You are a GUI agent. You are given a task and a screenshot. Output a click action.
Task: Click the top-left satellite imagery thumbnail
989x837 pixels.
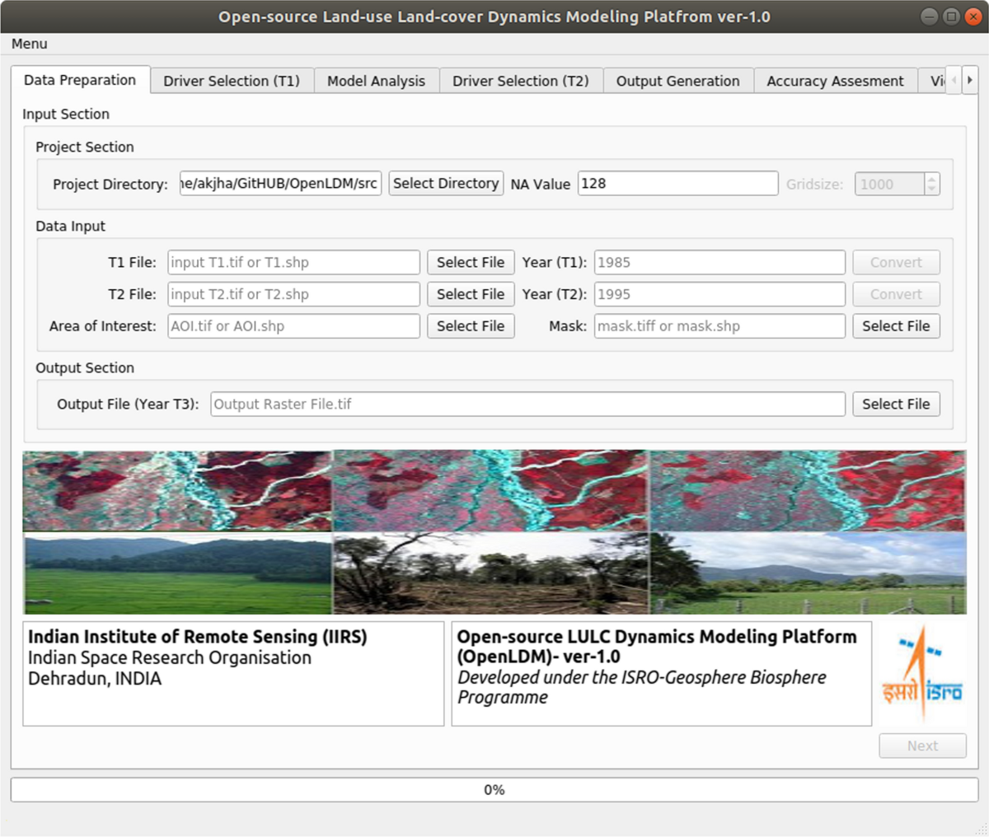click(x=176, y=491)
